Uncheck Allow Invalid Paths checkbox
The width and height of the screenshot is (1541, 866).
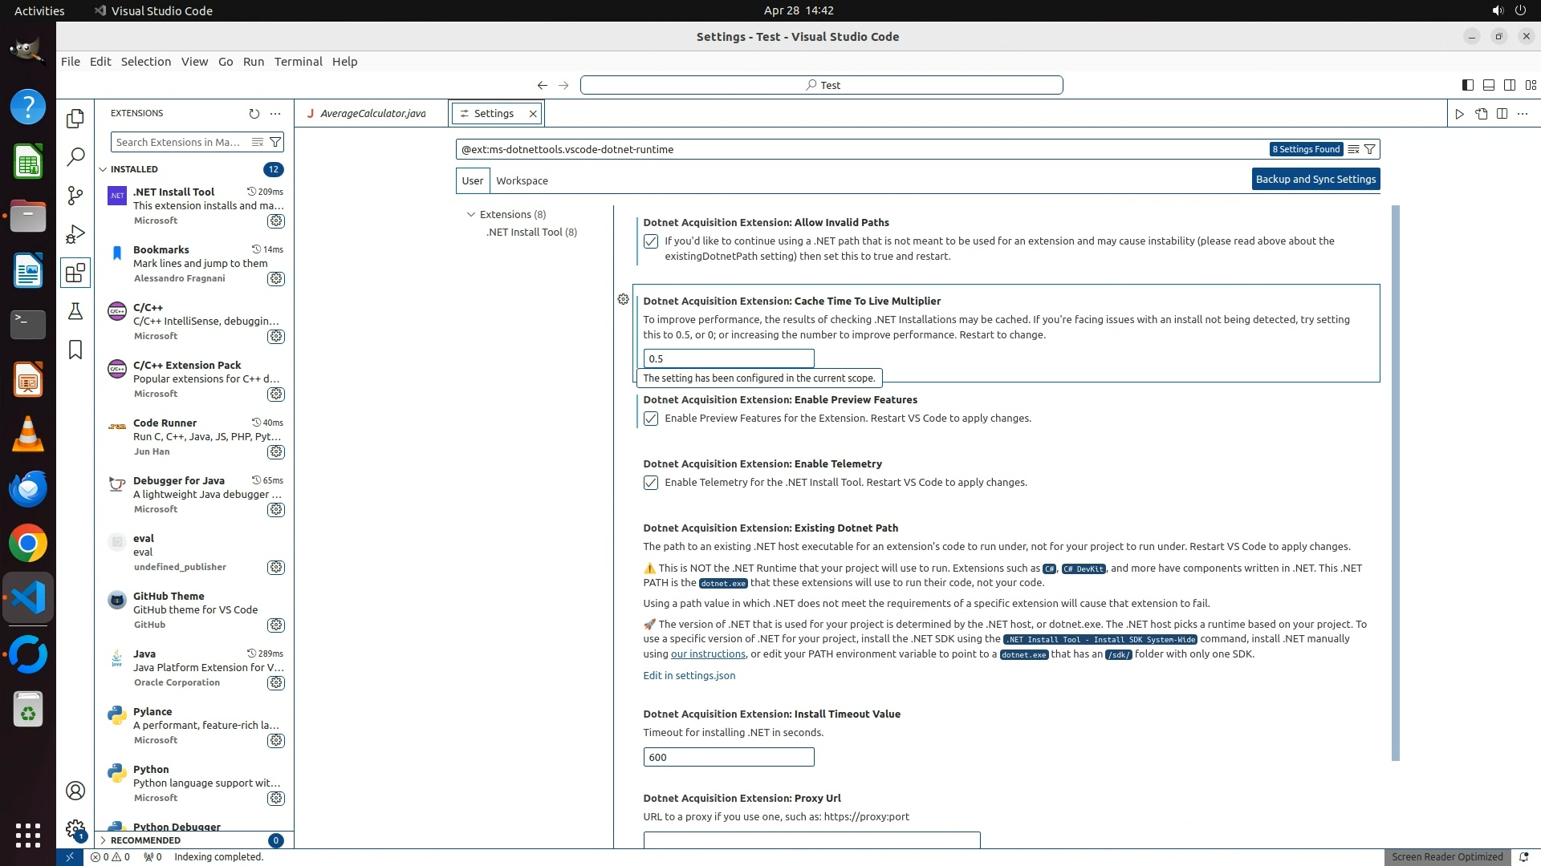(x=651, y=241)
